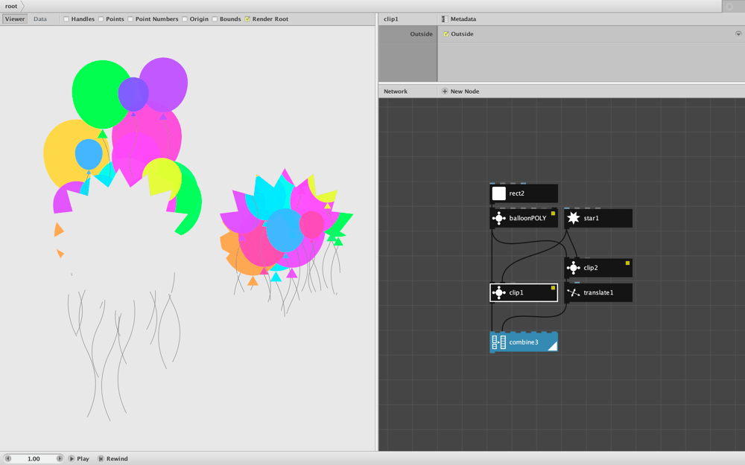
Task: Click the rendered corner flag on combine3
Action: (553, 347)
